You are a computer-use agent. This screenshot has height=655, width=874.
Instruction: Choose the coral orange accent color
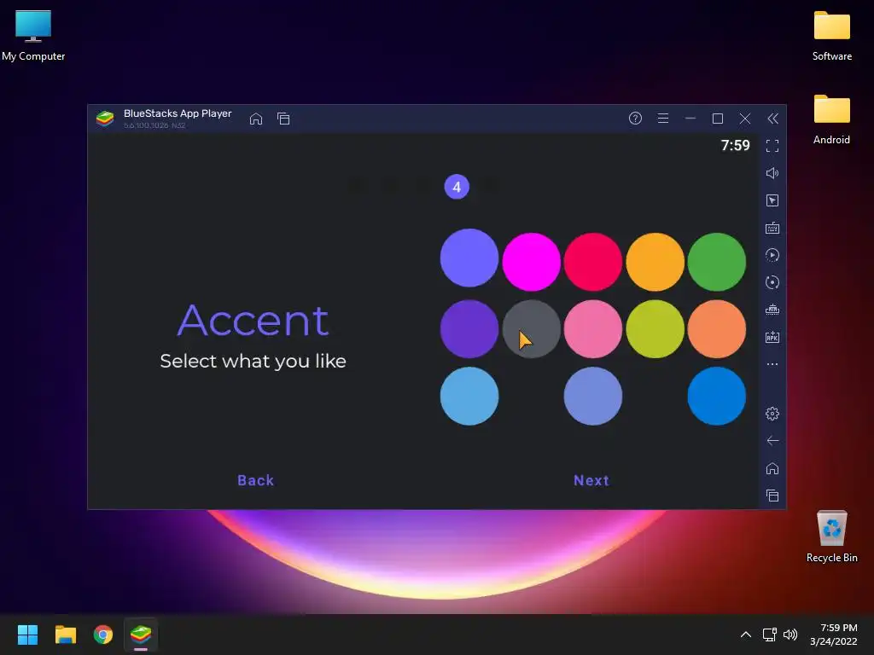point(717,329)
